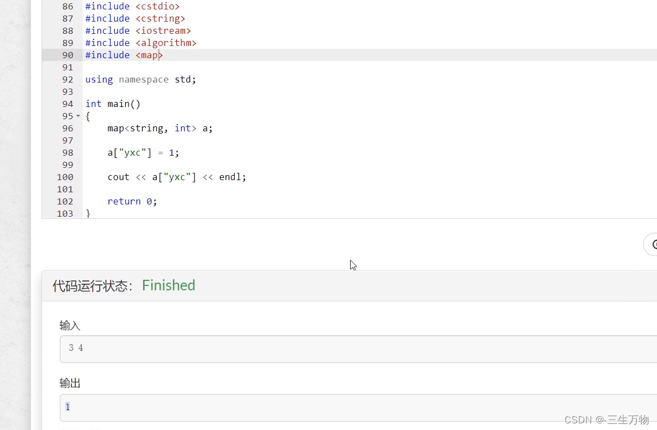Screen dimensions: 657x430
Task: Click the input field containing "3 4"
Action: coord(358,349)
